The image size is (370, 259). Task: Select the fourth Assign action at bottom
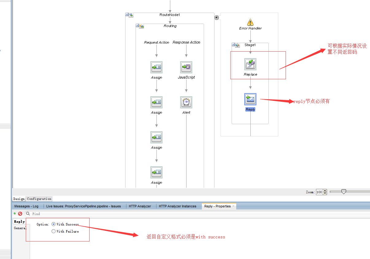[x=156, y=172]
